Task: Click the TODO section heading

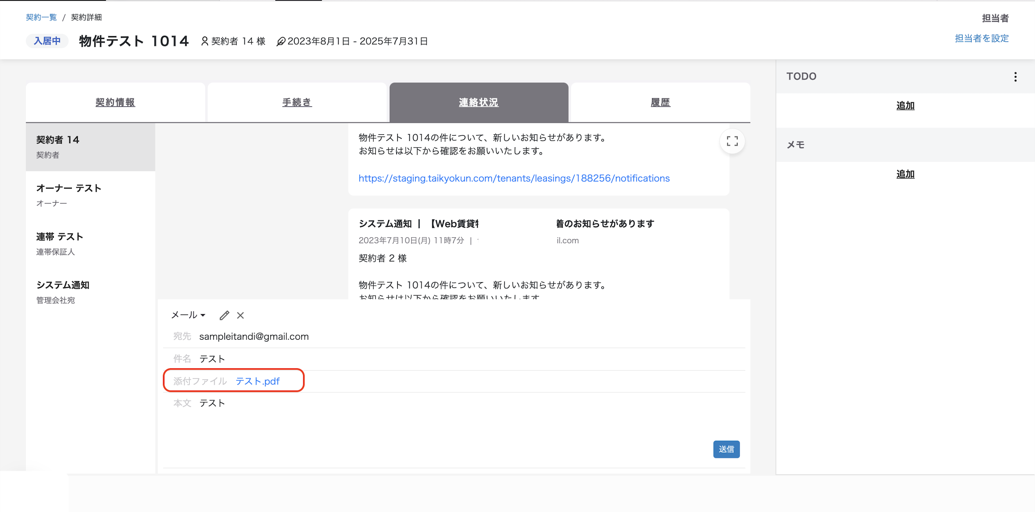Action: [x=801, y=76]
